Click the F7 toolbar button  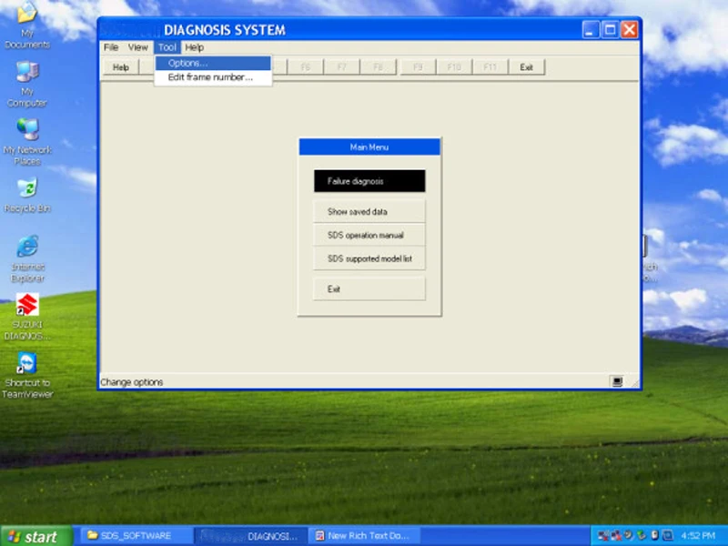pos(342,67)
